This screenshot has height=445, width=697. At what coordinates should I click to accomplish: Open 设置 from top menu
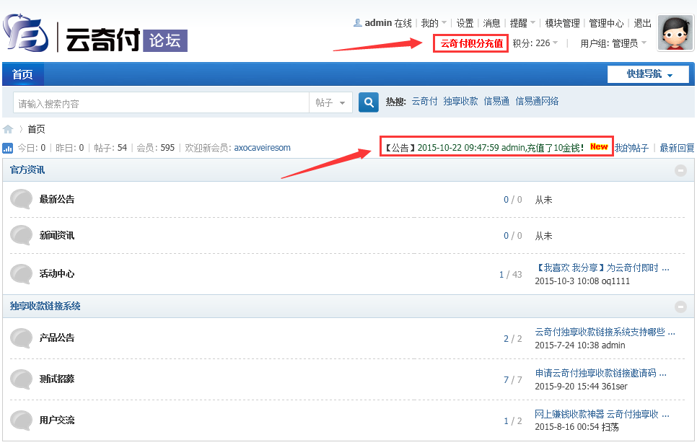[465, 23]
